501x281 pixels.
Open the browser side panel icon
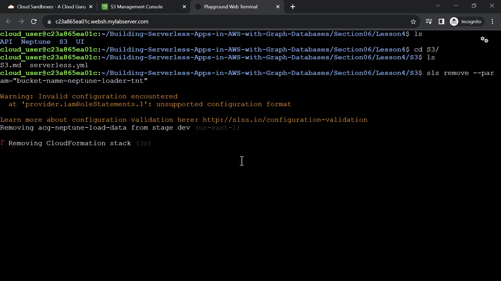[x=442, y=21]
